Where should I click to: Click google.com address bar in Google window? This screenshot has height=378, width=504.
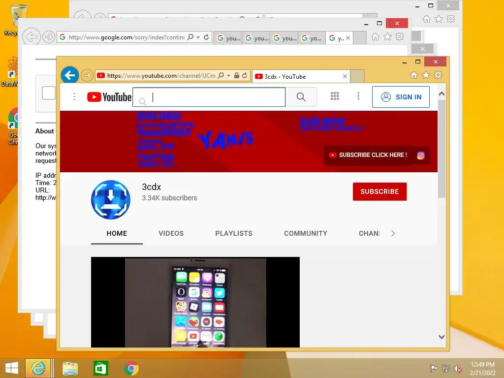pos(126,37)
